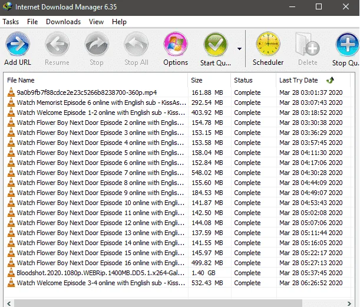360x307 pixels.
Task: Click VLC icon of 9a0b9fb7f88cdce2e23c5266b8238700-360p.mp4
Action: (11, 93)
